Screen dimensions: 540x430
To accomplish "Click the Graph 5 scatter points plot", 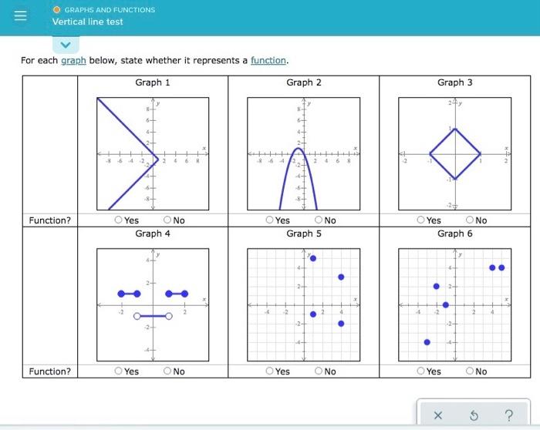I will [304, 305].
